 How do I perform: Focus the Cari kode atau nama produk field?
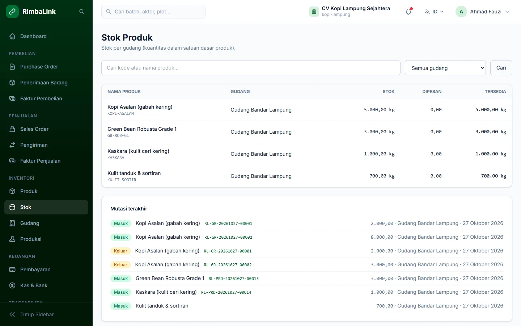pyautogui.click(x=251, y=68)
